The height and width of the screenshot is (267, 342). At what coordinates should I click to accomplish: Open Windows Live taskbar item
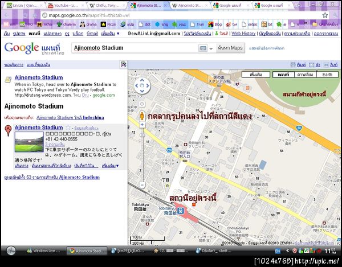pyautogui.click(x=43, y=251)
